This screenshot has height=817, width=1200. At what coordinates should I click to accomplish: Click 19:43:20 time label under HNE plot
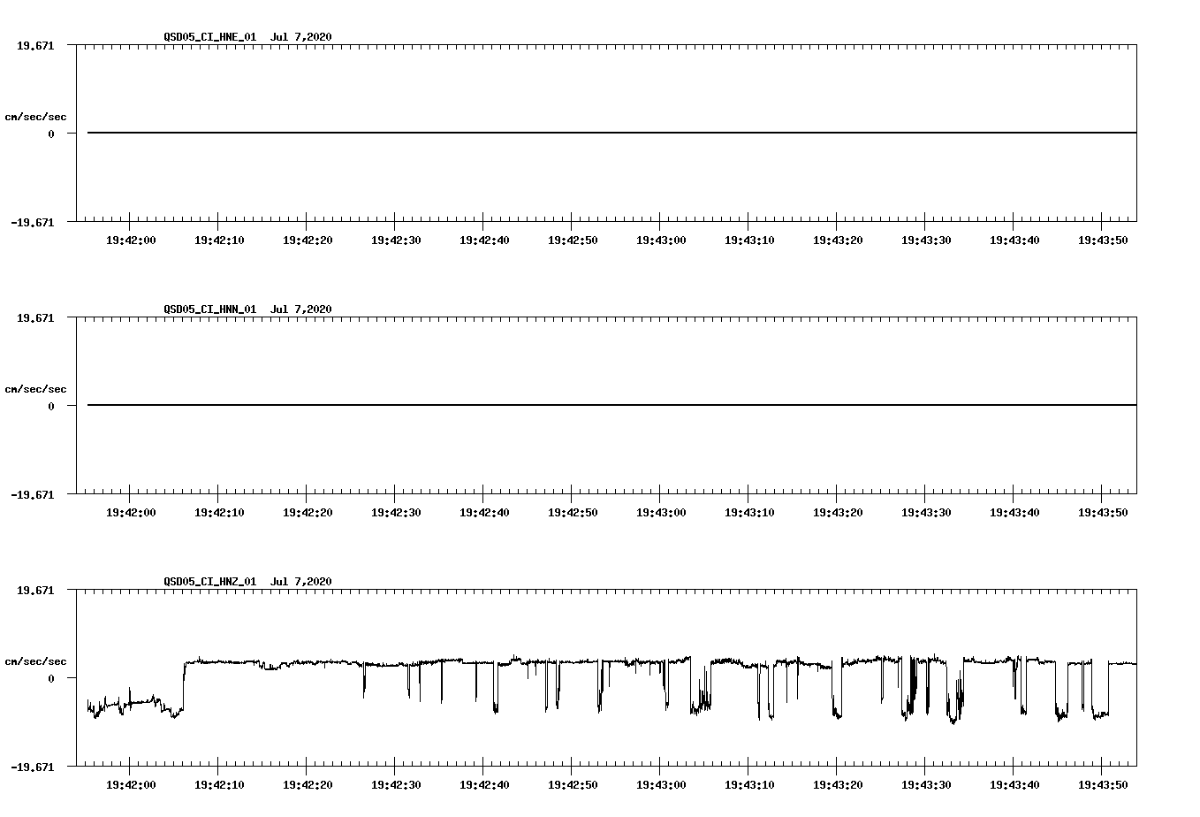click(838, 240)
